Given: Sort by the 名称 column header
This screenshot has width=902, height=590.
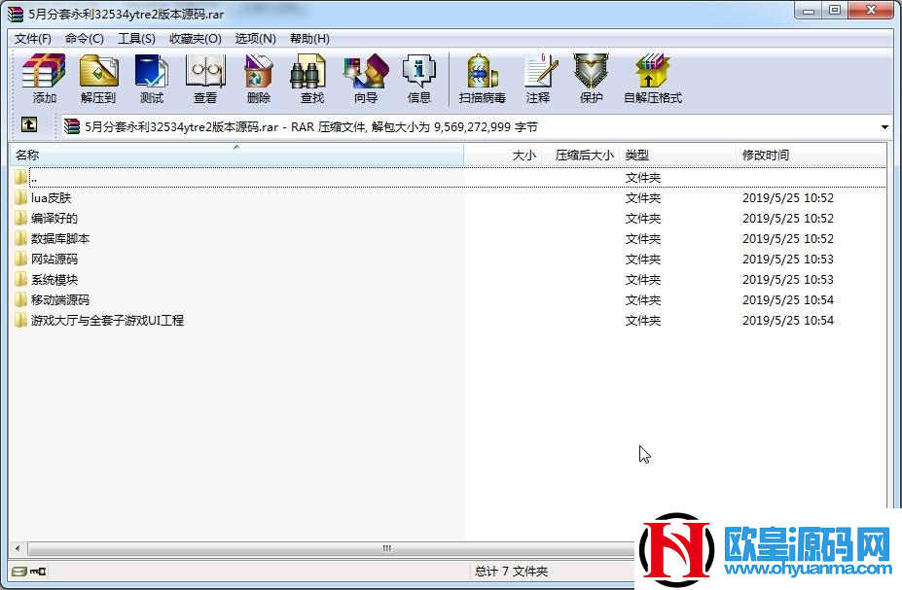Looking at the screenshot, I should tap(236, 156).
